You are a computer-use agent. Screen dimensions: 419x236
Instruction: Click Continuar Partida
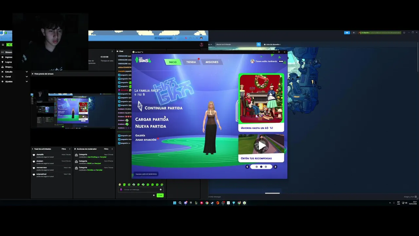[x=163, y=108]
